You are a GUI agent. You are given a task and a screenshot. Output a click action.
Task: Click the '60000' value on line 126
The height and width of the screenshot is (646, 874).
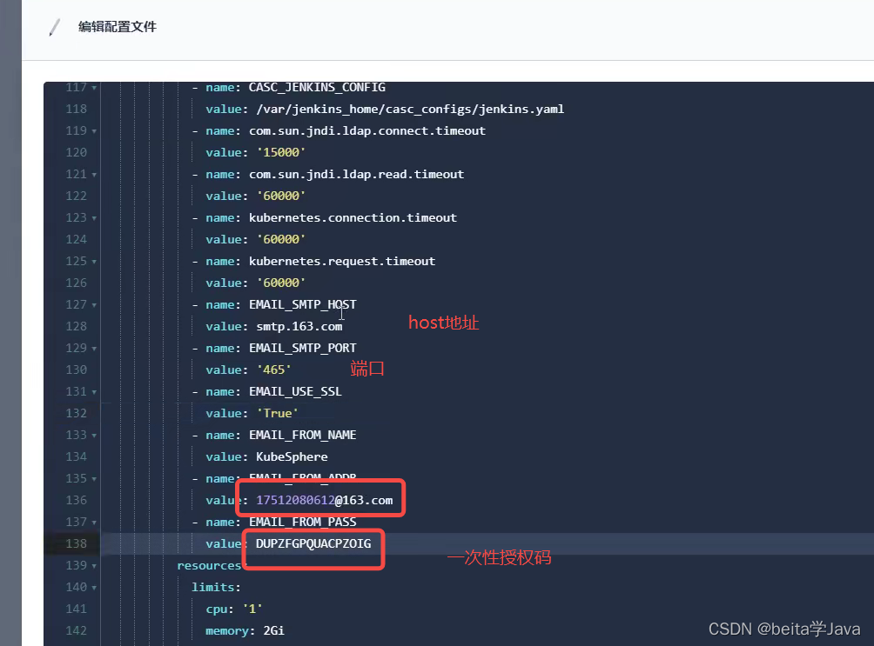pyautogui.click(x=281, y=283)
